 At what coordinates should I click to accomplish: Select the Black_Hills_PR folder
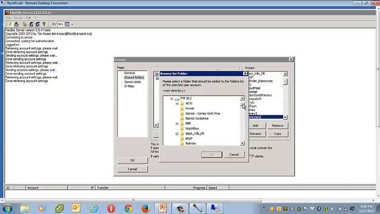pos(195,133)
